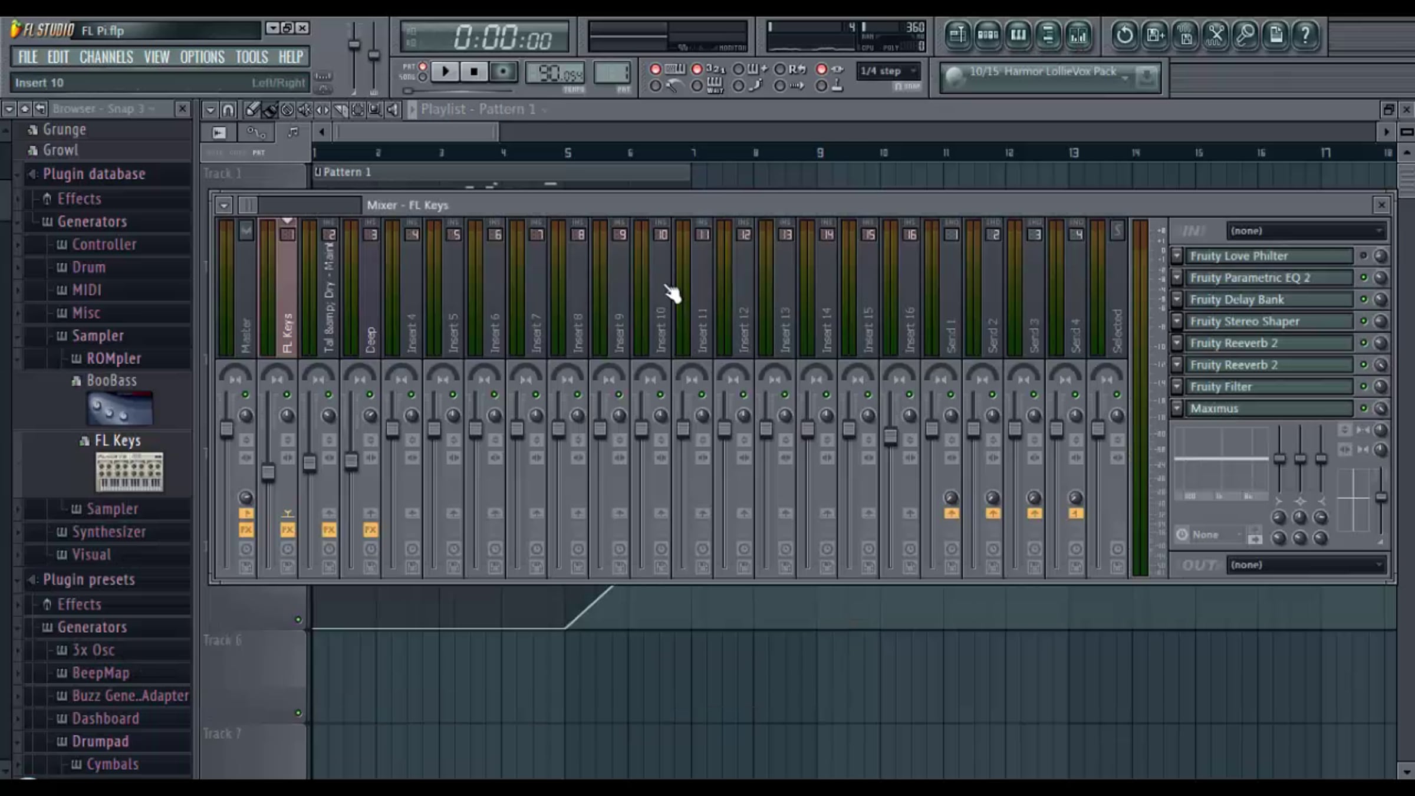Open the Step Sequencer window icon
The image size is (1415, 796).
988,35
